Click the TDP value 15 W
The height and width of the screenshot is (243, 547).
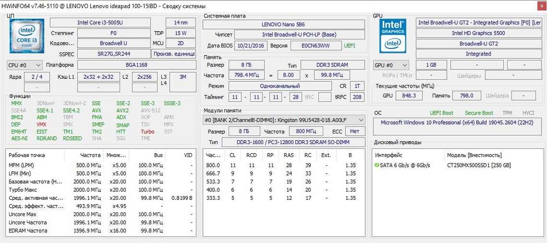point(181,33)
